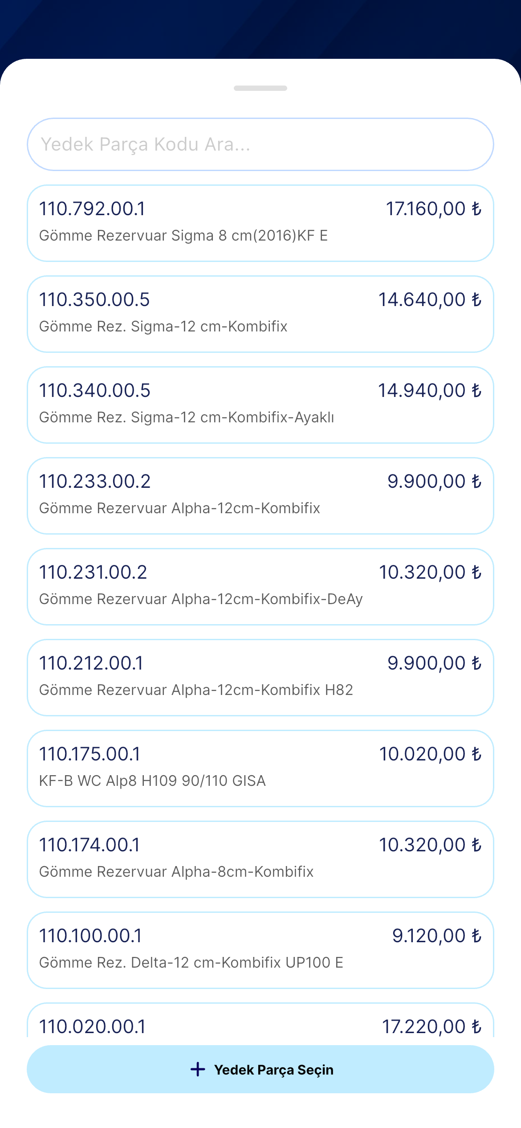Image resolution: width=521 pixels, height=1128 pixels.
Task: Focus the Yedek Parça Kodu Ara search field
Action: point(260,144)
